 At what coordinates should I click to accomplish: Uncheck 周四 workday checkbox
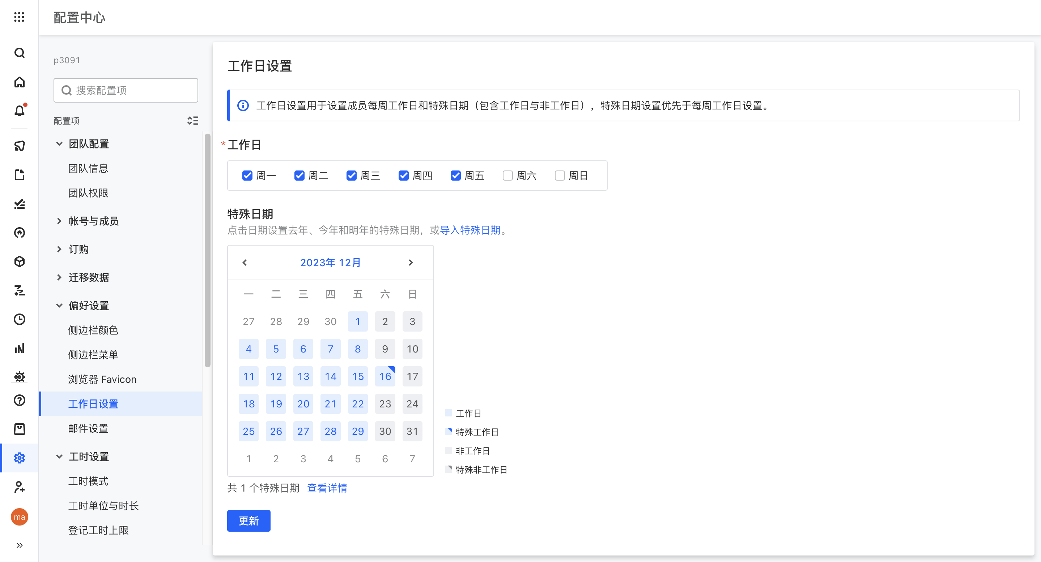point(404,176)
